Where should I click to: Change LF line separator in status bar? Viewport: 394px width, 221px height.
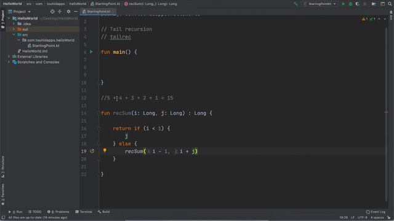coord(353,217)
